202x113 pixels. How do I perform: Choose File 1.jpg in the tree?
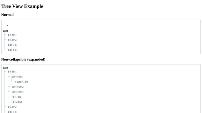pyautogui.click(x=16, y=97)
